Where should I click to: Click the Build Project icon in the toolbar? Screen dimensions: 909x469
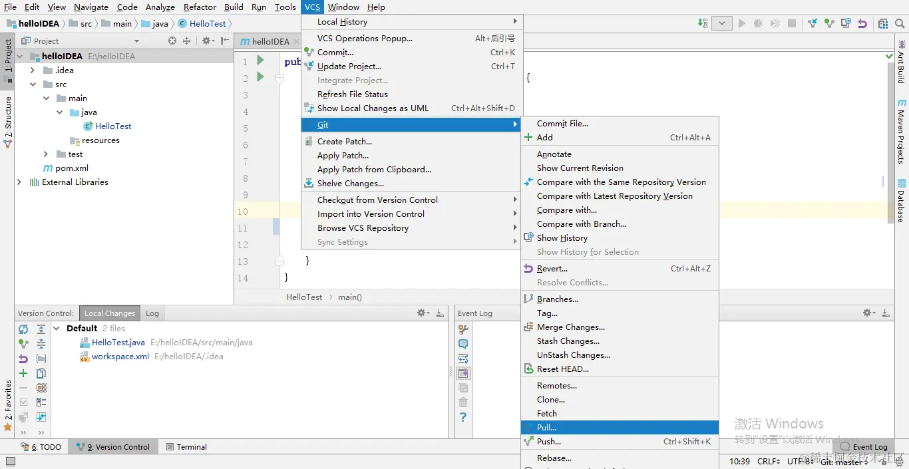coord(703,23)
